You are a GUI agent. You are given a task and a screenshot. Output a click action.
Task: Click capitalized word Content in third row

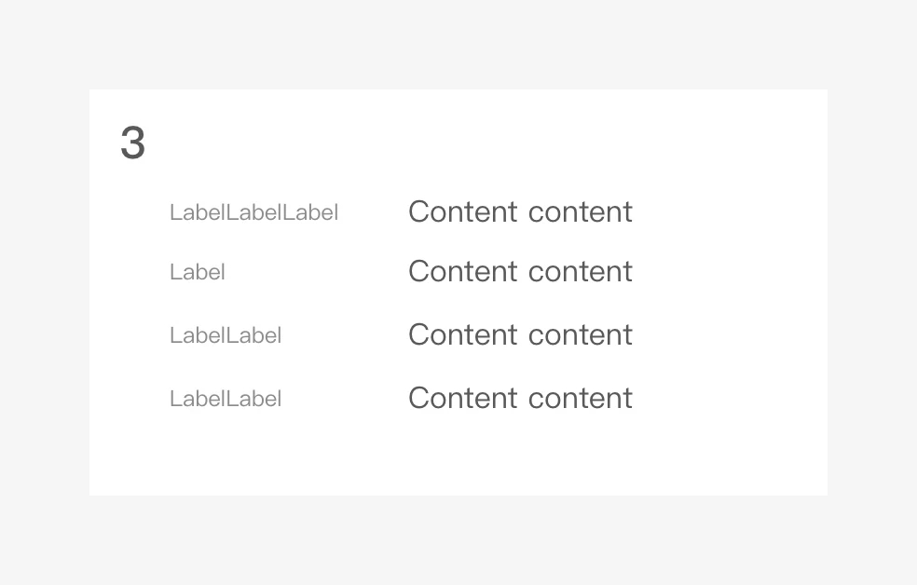click(x=462, y=334)
